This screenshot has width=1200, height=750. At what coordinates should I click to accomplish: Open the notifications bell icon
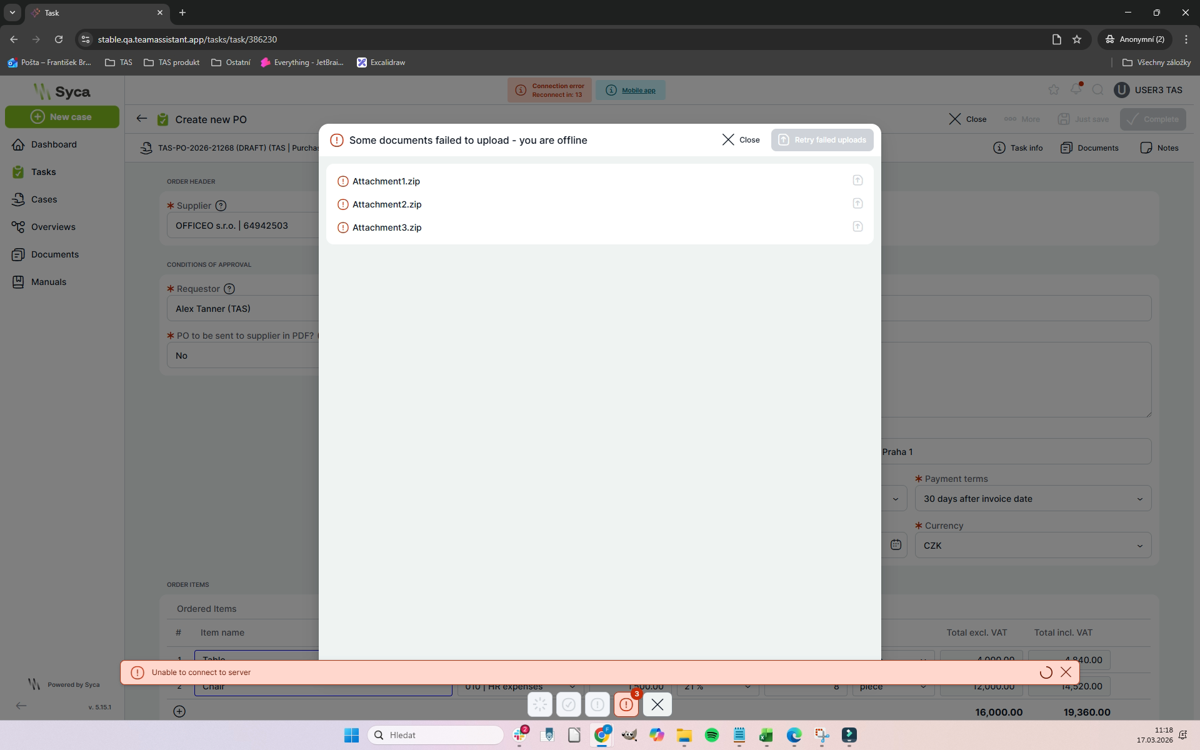point(1076,89)
